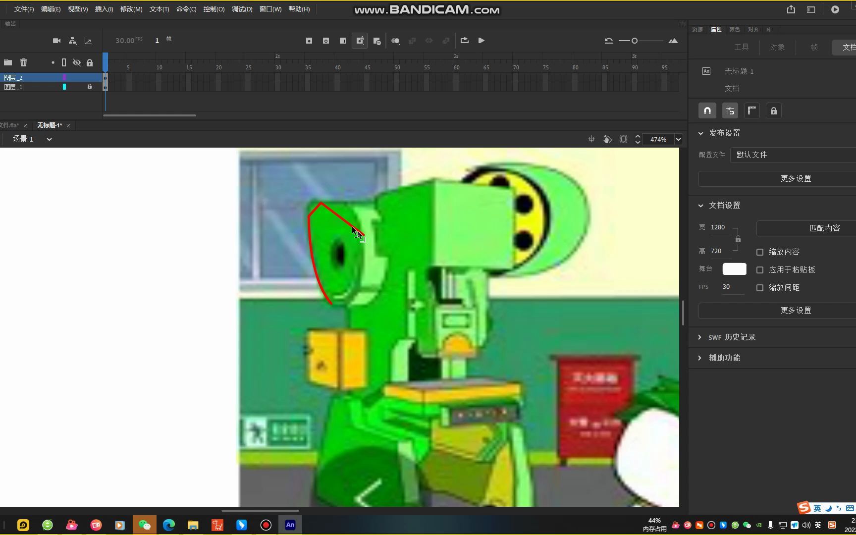856x535 pixels.
Task: Click the 图层_2 purple outline color swatch
Action: [64, 77]
